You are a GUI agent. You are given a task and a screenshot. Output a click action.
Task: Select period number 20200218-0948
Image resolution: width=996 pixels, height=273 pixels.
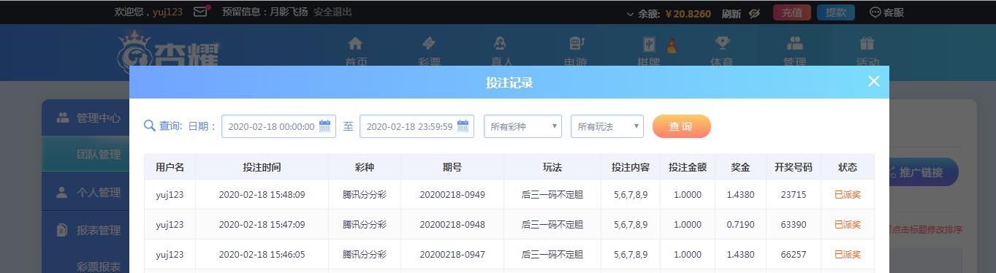point(452,225)
